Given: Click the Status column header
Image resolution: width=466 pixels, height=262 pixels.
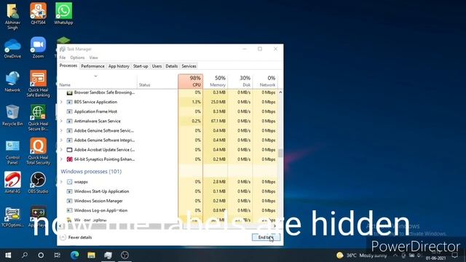Looking at the screenshot, I should click(157, 82).
